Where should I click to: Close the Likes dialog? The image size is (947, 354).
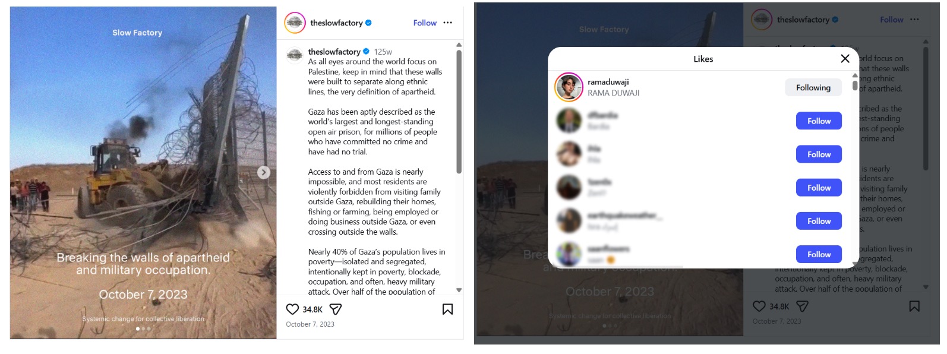click(x=845, y=58)
